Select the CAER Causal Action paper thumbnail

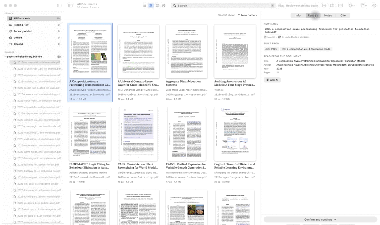coord(138,134)
